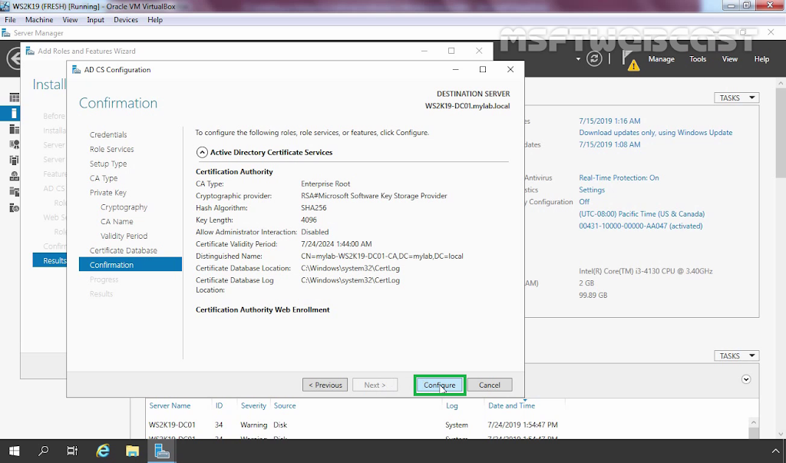Screen dimensions: 786x463
Task: Open VirtualBox Input menu
Action: [95, 19]
